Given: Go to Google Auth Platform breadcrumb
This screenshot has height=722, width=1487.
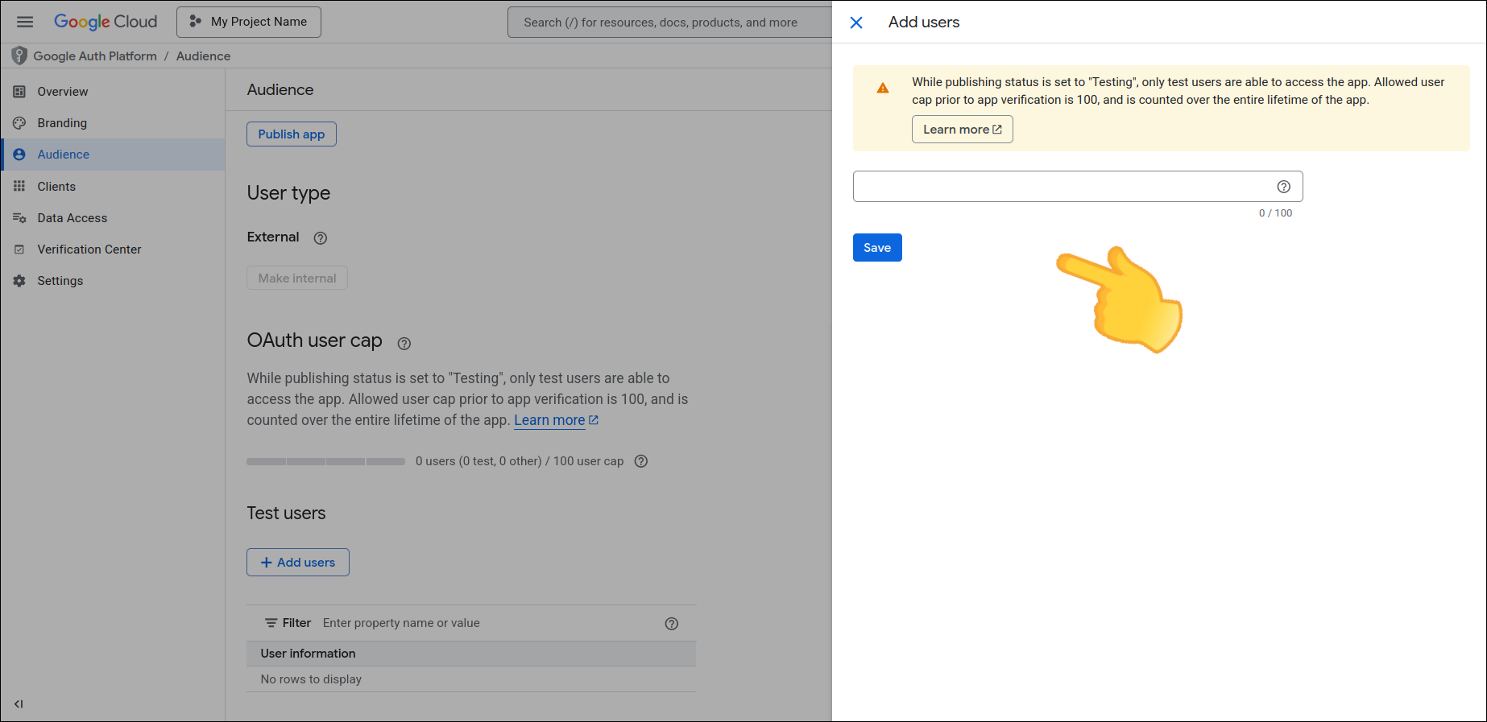Looking at the screenshot, I should 95,56.
